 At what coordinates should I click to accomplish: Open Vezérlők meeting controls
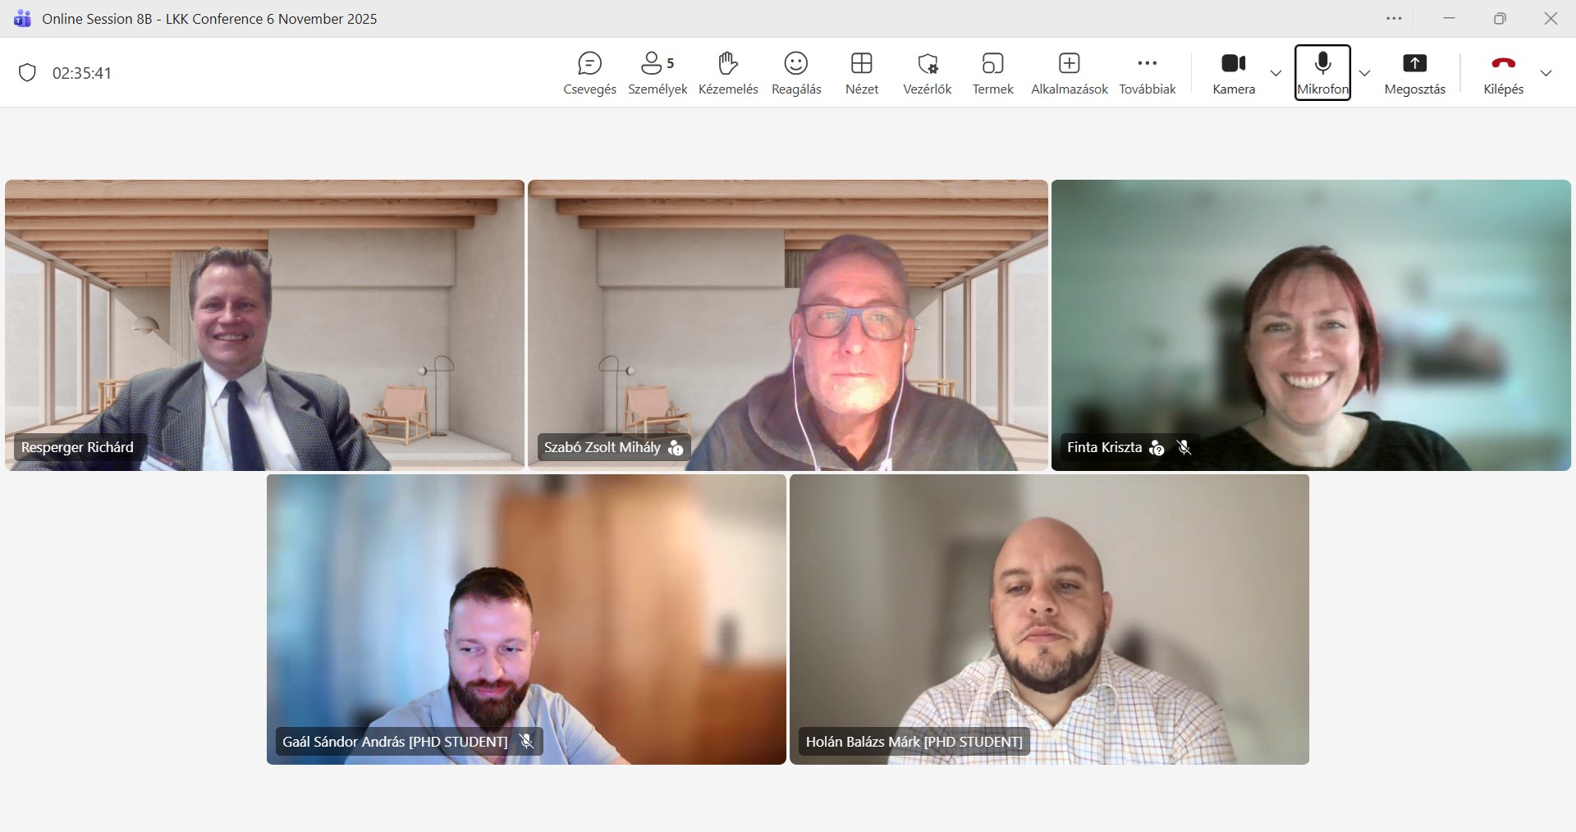coord(927,73)
